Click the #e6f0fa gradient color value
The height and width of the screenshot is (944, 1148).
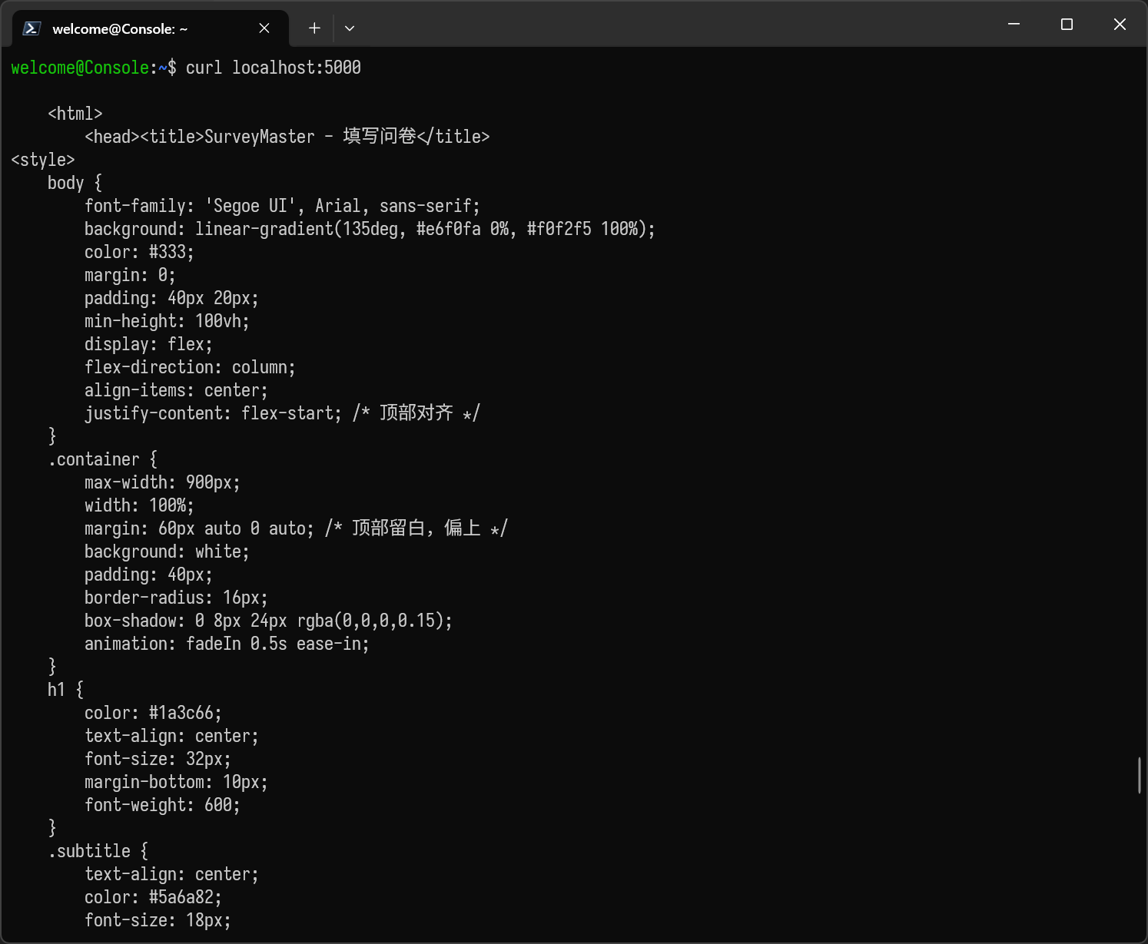click(448, 229)
